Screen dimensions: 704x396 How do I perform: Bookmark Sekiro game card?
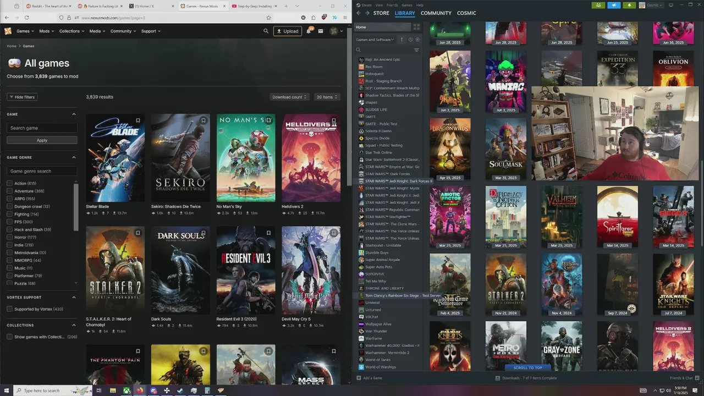(x=203, y=120)
